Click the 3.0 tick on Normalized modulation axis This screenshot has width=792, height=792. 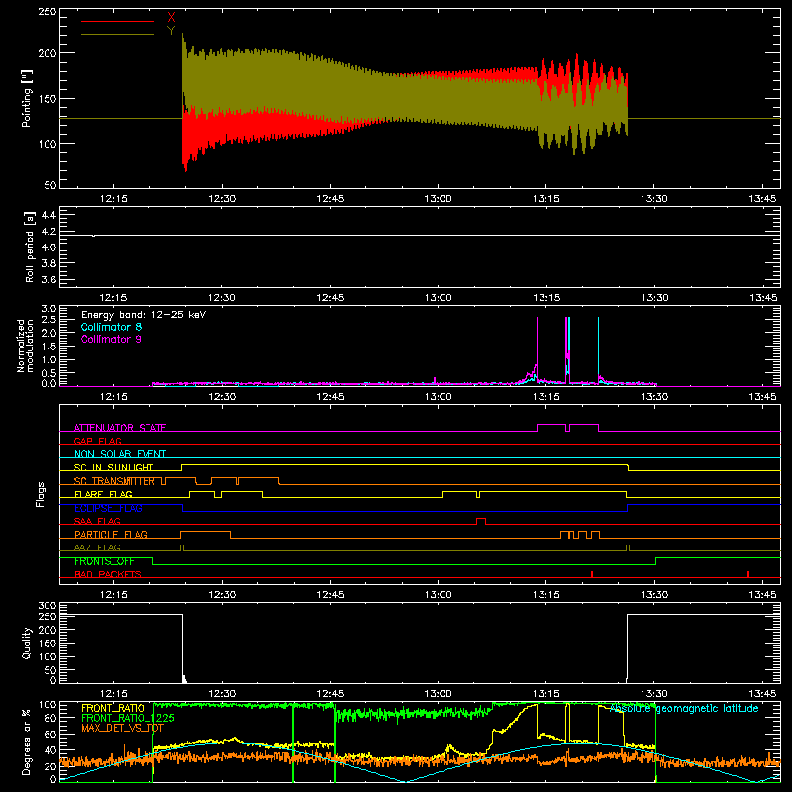click(49, 308)
